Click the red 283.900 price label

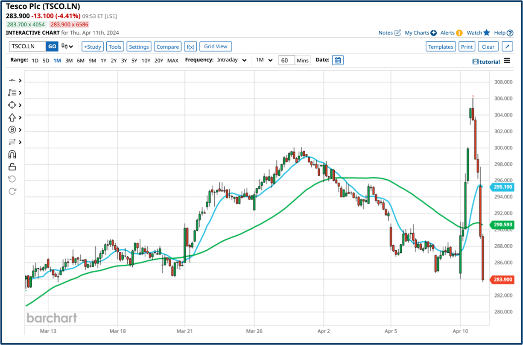click(502, 279)
